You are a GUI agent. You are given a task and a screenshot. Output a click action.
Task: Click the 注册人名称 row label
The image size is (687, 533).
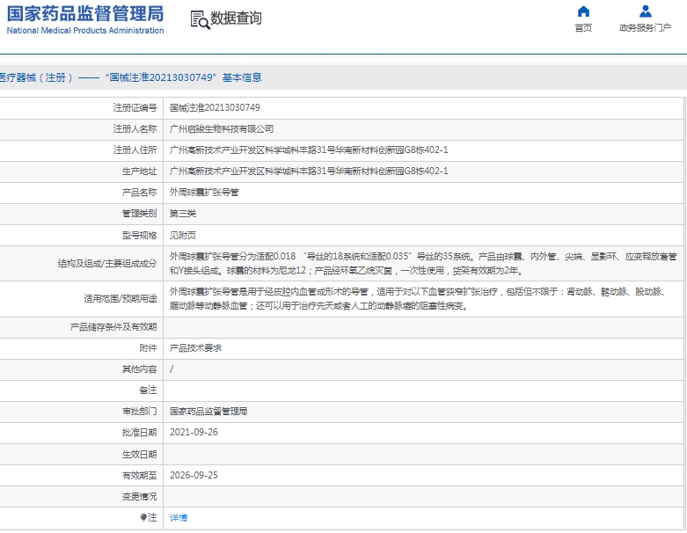point(135,128)
